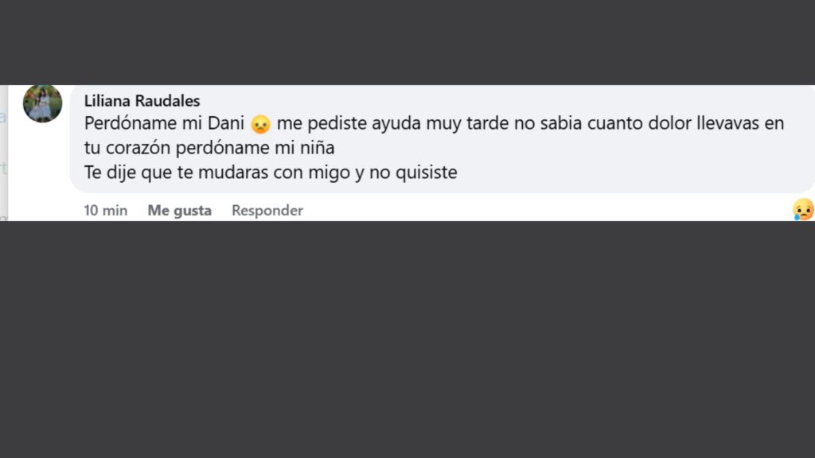The width and height of the screenshot is (815, 458).
Task: Open Liliana Raudales's profile via her name
Action: [x=142, y=101]
